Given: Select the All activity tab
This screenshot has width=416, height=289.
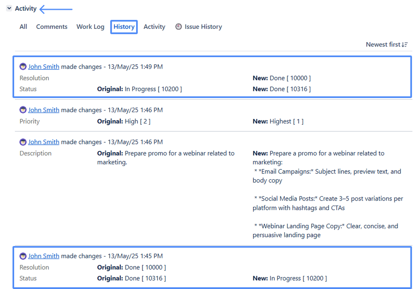Looking at the screenshot, I should pos(23,26).
